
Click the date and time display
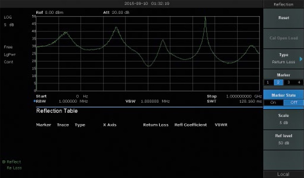[x=147, y=3]
